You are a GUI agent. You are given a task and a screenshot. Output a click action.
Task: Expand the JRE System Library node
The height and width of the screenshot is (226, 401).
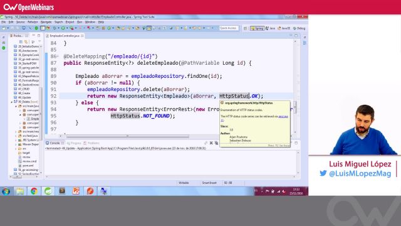(16, 140)
